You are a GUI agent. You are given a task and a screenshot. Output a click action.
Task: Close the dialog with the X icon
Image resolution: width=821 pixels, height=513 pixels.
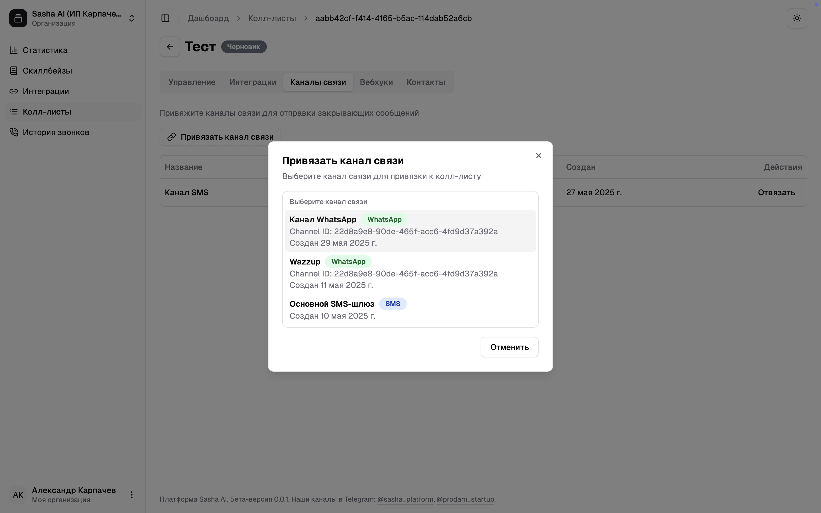click(538, 156)
